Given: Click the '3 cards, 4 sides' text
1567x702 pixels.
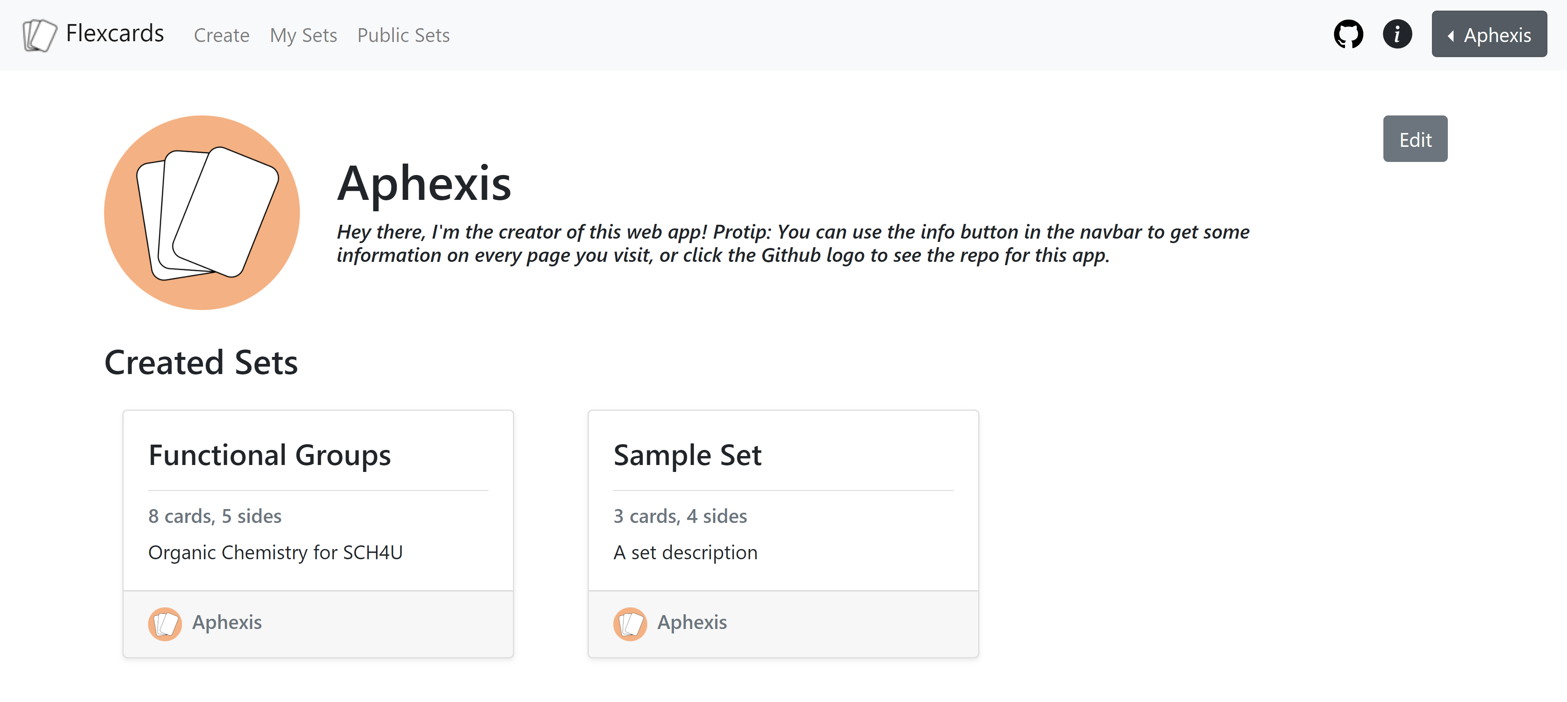Looking at the screenshot, I should point(680,516).
